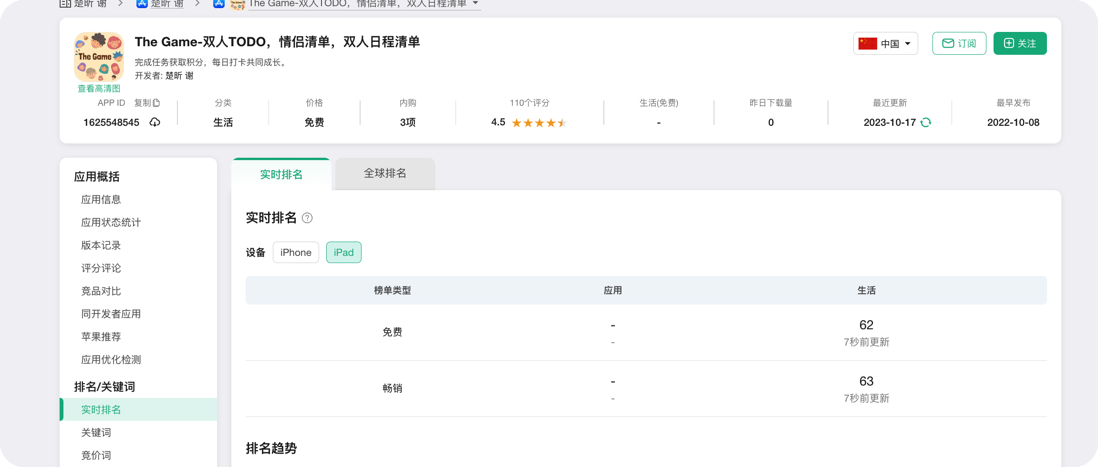
Task: Switch to the 实时排名 tab
Action: pyautogui.click(x=281, y=174)
